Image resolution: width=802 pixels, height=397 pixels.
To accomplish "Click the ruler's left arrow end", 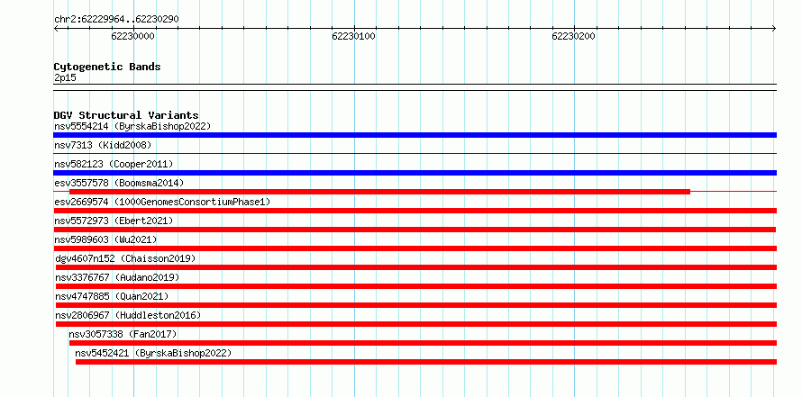I will click(56, 29).
